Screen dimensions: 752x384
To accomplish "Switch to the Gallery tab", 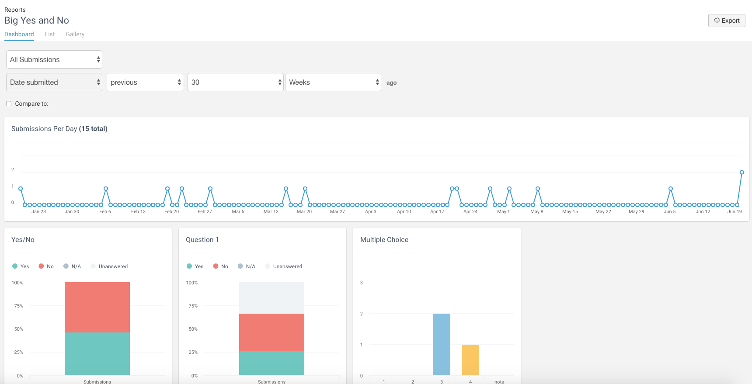I will 75,34.
